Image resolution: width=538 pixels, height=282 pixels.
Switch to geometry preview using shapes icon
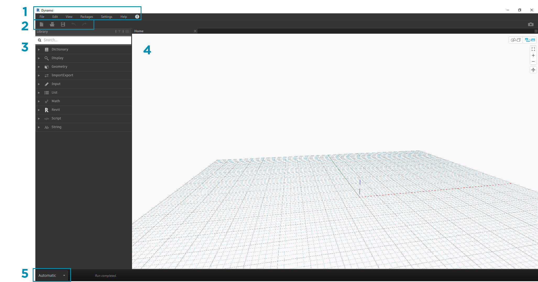coord(515,40)
